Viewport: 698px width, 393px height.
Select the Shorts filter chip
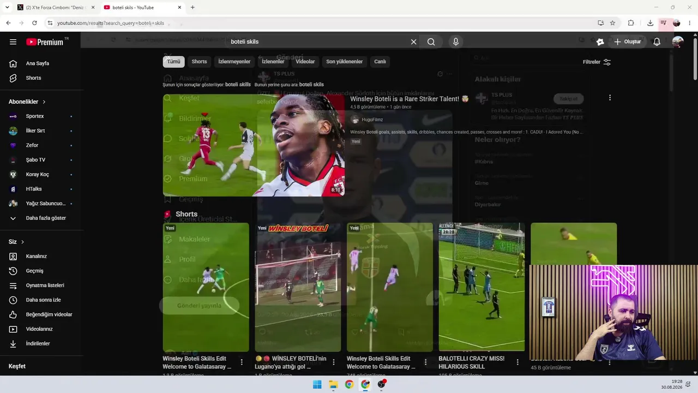point(199,62)
